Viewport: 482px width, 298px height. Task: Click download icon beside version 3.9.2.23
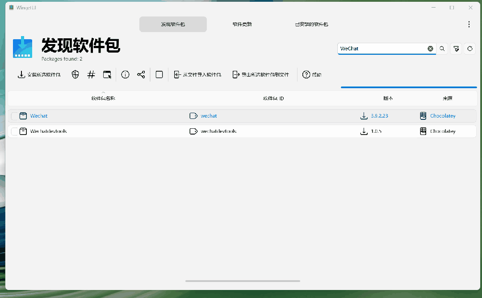(x=364, y=116)
